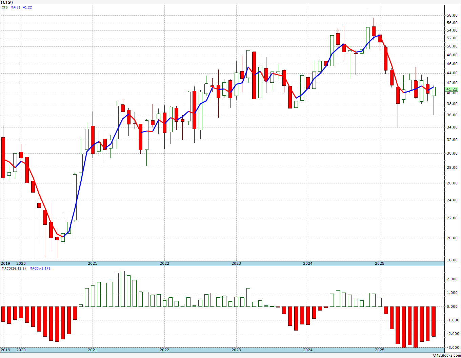Screen dimensions: 461x358
Task: Click 2019 on the MACD panel time axis
Action: click(x=5, y=350)
